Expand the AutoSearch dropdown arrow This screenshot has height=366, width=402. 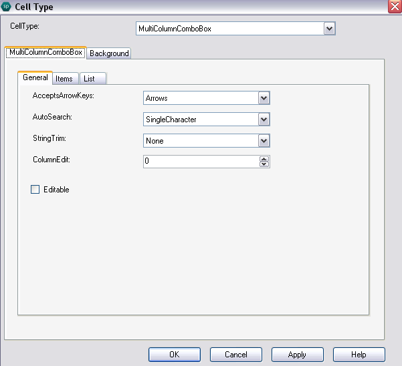[x=264, y=120]
